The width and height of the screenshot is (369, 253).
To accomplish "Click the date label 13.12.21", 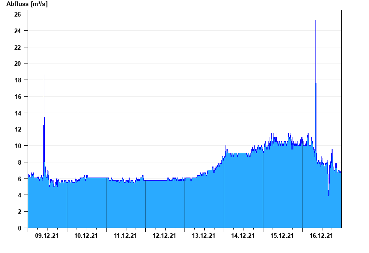I will (x=203, y=236).
